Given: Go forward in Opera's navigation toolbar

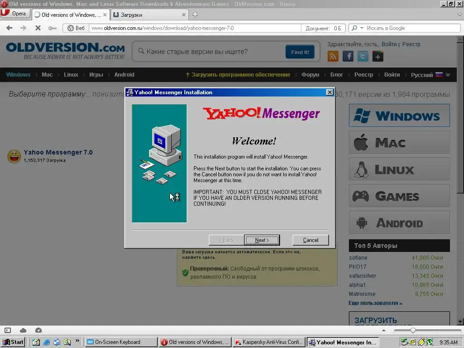Looking at the screenshot, I should point(23,28).
